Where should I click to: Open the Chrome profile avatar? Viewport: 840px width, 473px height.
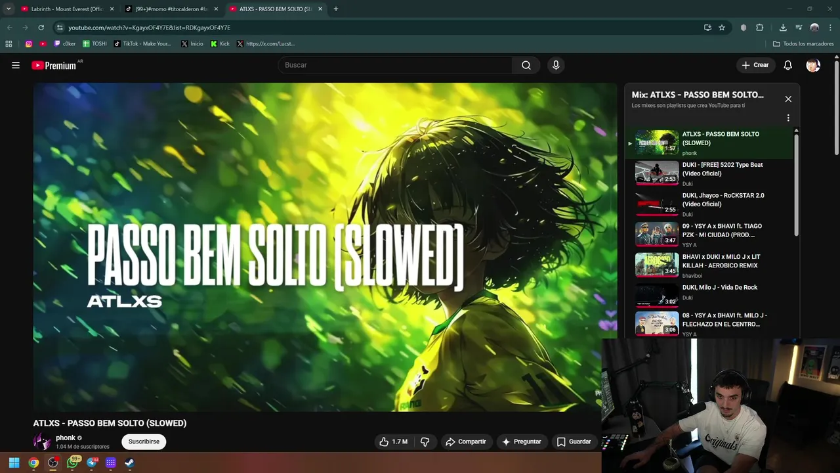[x=814, y=28]
